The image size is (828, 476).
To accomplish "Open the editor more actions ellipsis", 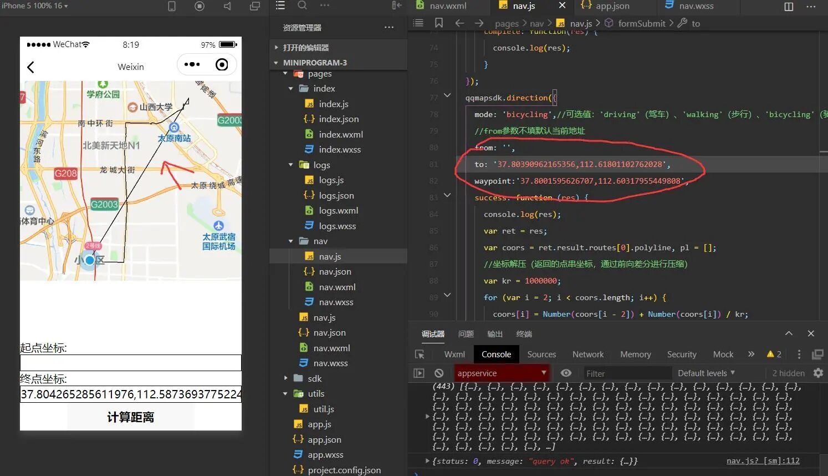I will tap(811, 6).
